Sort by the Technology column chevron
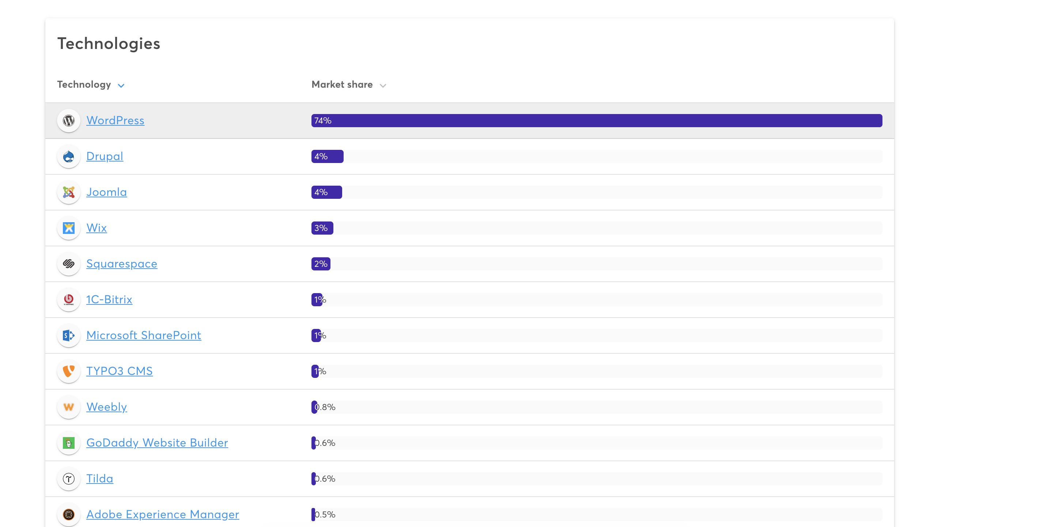Viewport: 1055px width, 527px height. [121, 86]
